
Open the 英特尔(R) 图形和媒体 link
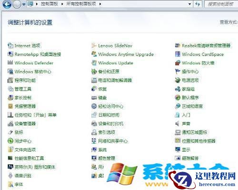(x=35, y=167)
